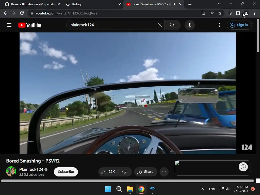Click the lock icon in address bar
The height and width of the screenshot is (195, 260).
32,13
